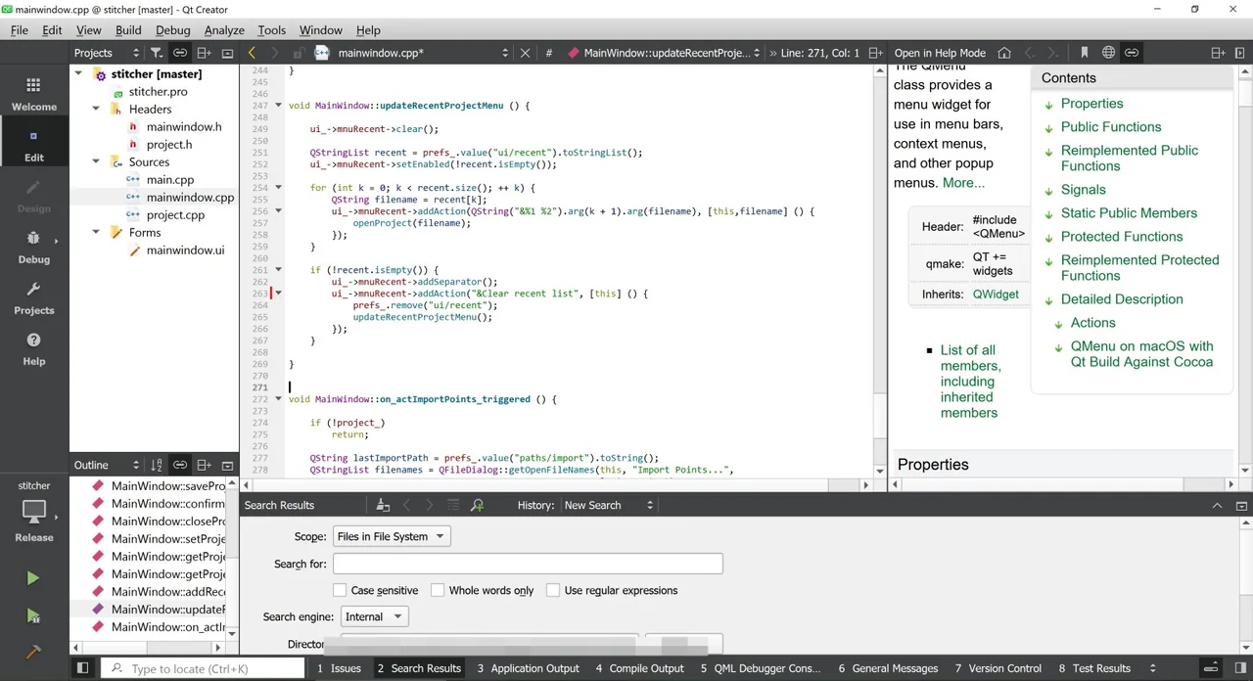Screen dimensions: 1253x681
Task: Collapse the Headers folder
Action: (x=96, y=109)
